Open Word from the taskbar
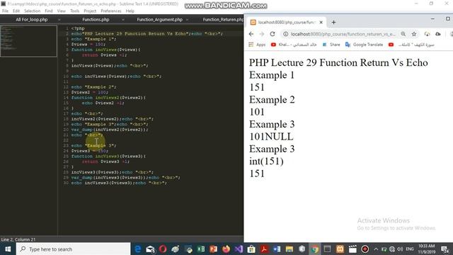The width and height of the screenshot is (453, 255). [x=277, y=249]
